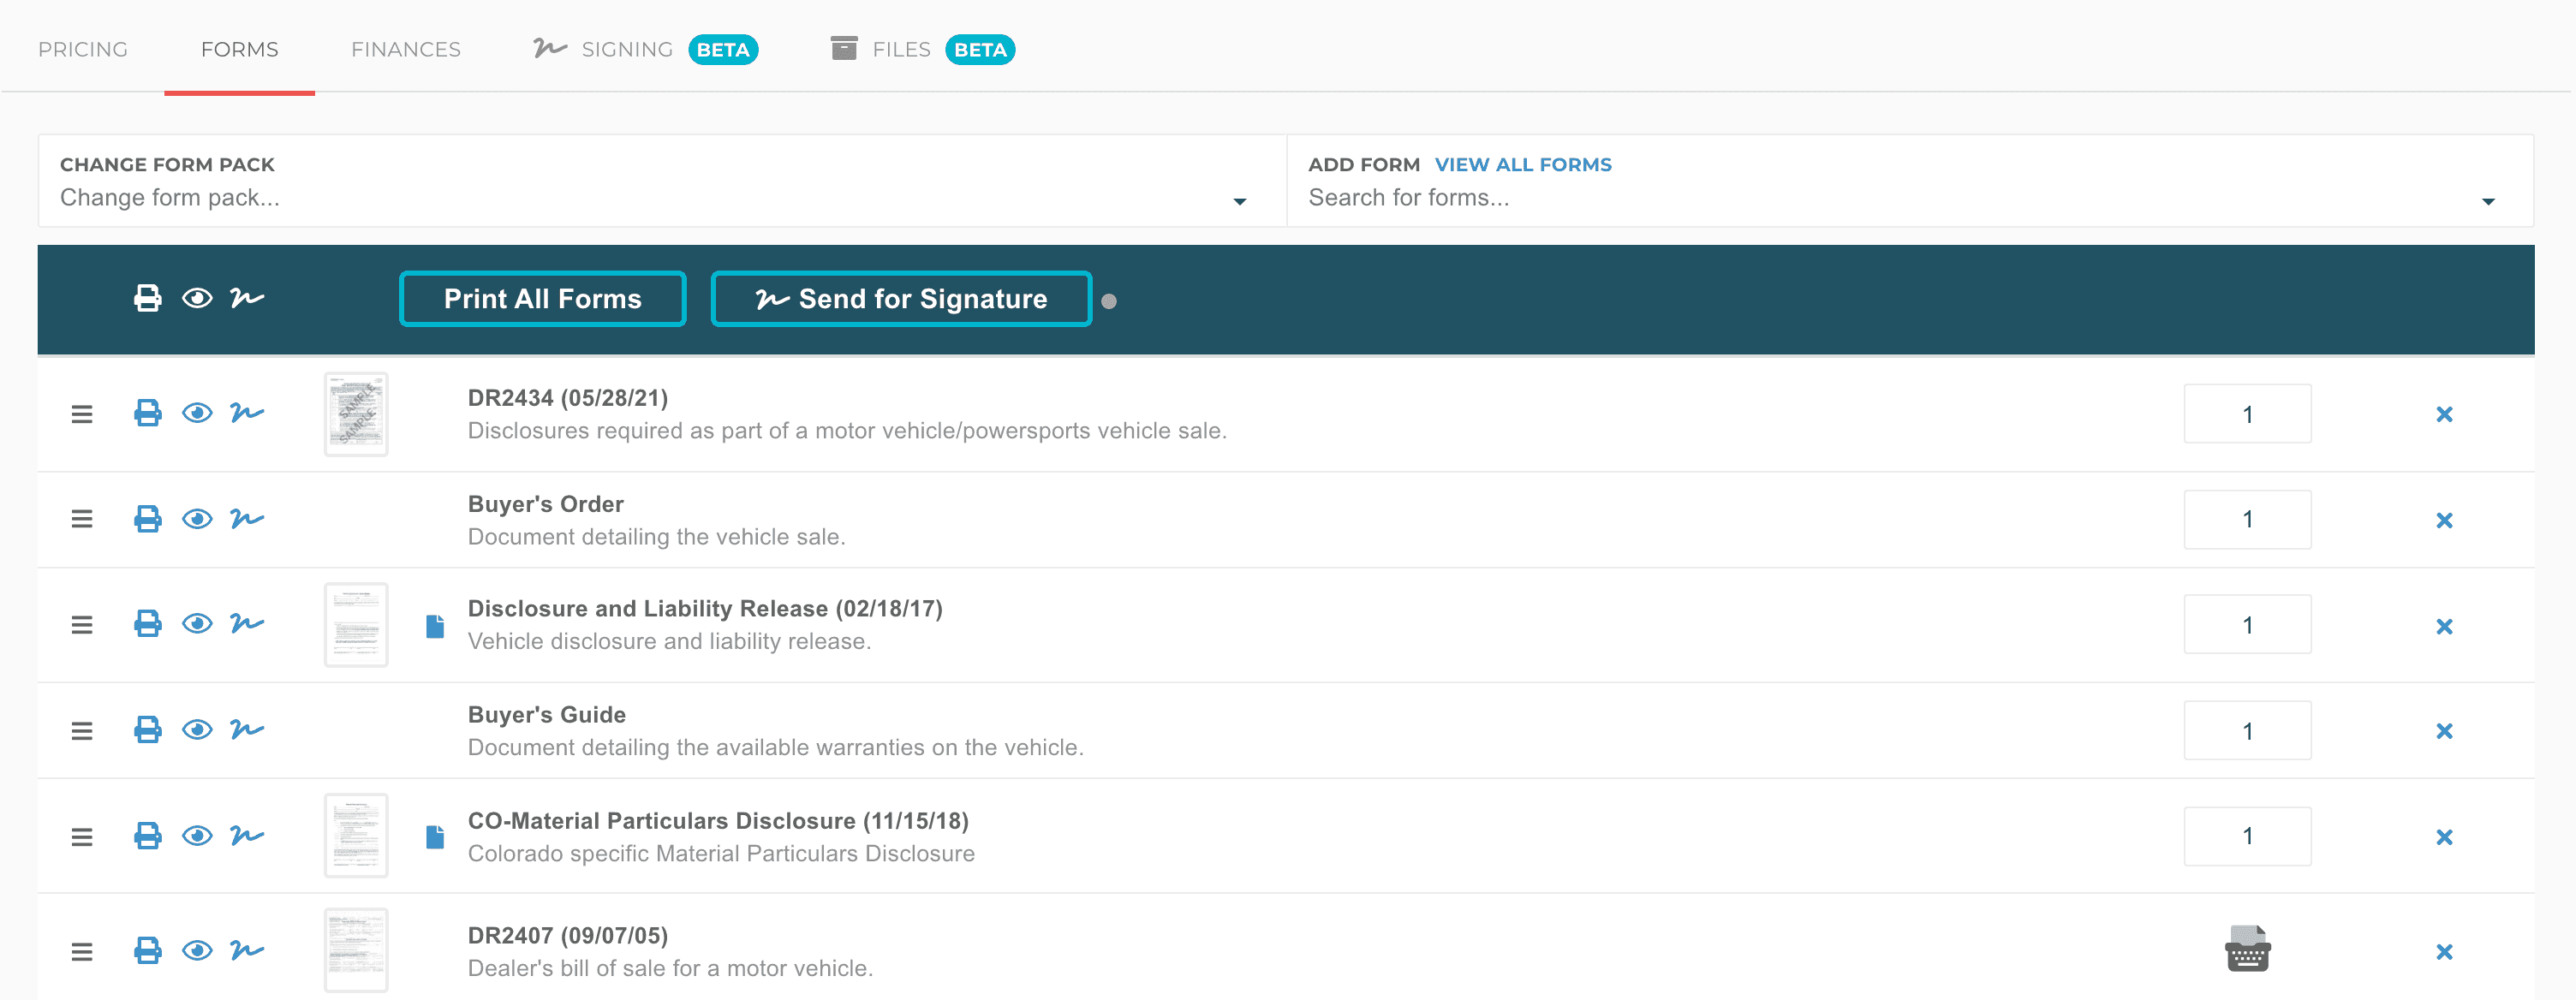Remove the Buyer's Guide form

click(x=2444, y=731)
